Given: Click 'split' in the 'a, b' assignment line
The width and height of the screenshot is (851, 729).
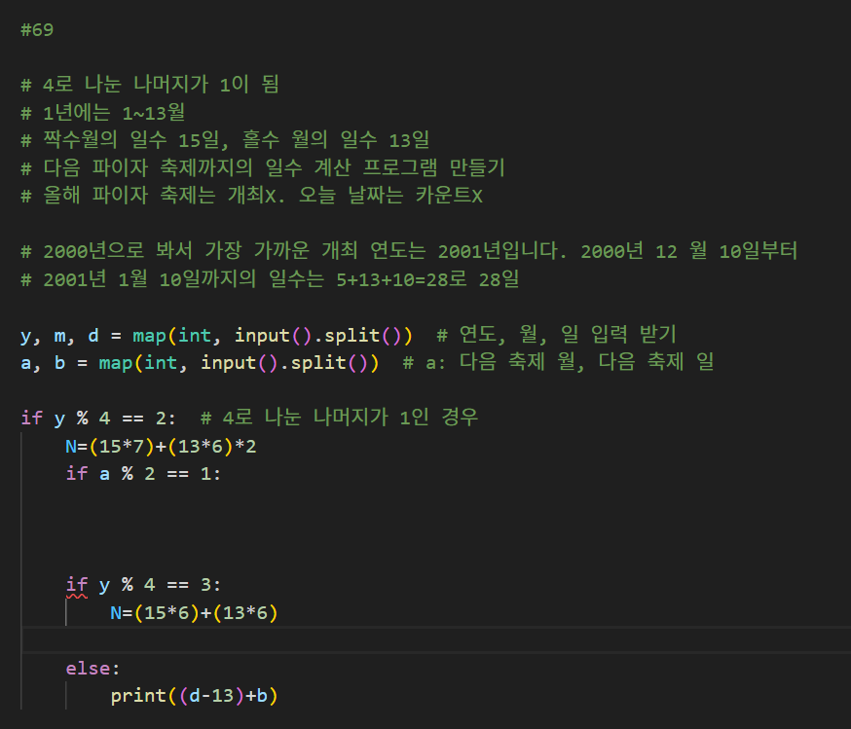Looking at the screenshot, I should pyautogui.click(x=323, y=364).
